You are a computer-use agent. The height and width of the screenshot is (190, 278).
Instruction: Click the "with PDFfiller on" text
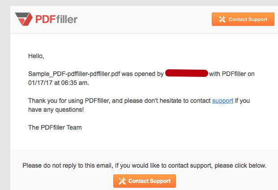pos(232,74)
